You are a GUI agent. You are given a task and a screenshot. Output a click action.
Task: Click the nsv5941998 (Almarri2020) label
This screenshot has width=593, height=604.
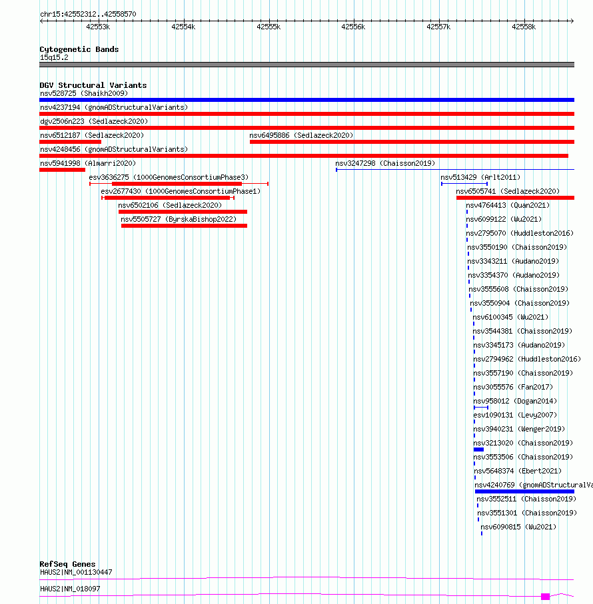click(x=88, y=163)
